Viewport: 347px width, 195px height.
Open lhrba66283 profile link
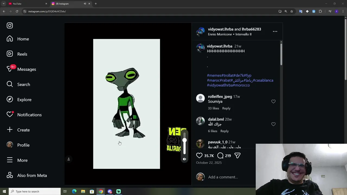[251, 29]
